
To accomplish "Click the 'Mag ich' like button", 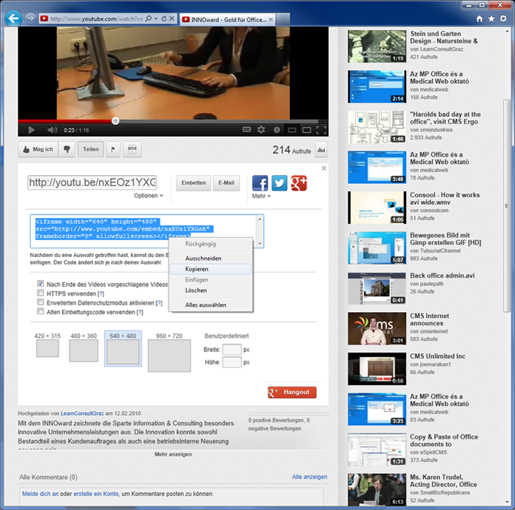I will click(x=38, y=149).
